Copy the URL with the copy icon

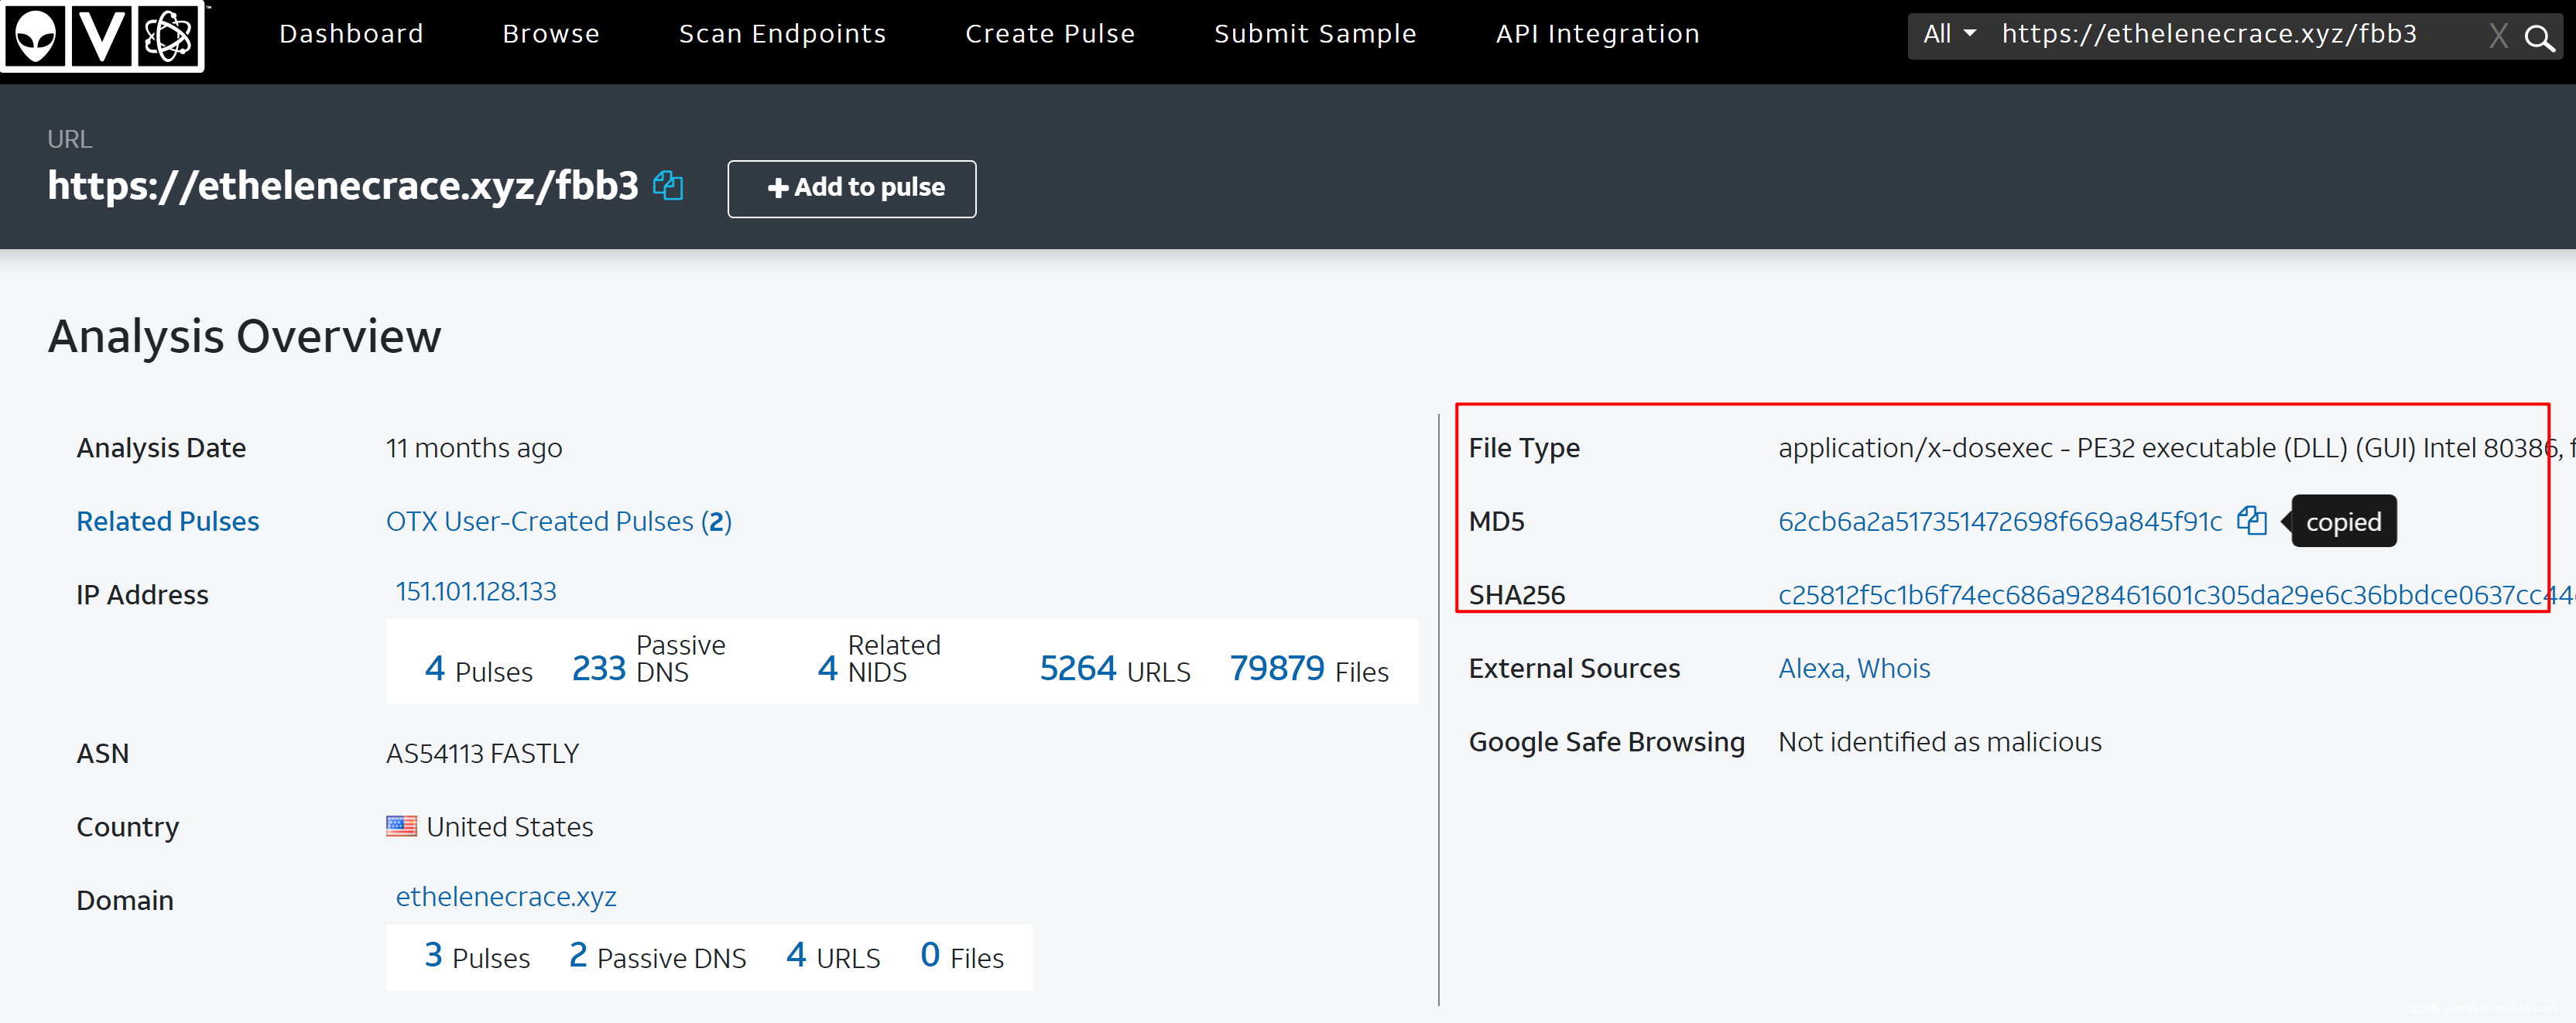coord(667,186)
